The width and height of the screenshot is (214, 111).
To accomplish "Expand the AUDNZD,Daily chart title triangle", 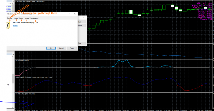I will tap(16, 2).
